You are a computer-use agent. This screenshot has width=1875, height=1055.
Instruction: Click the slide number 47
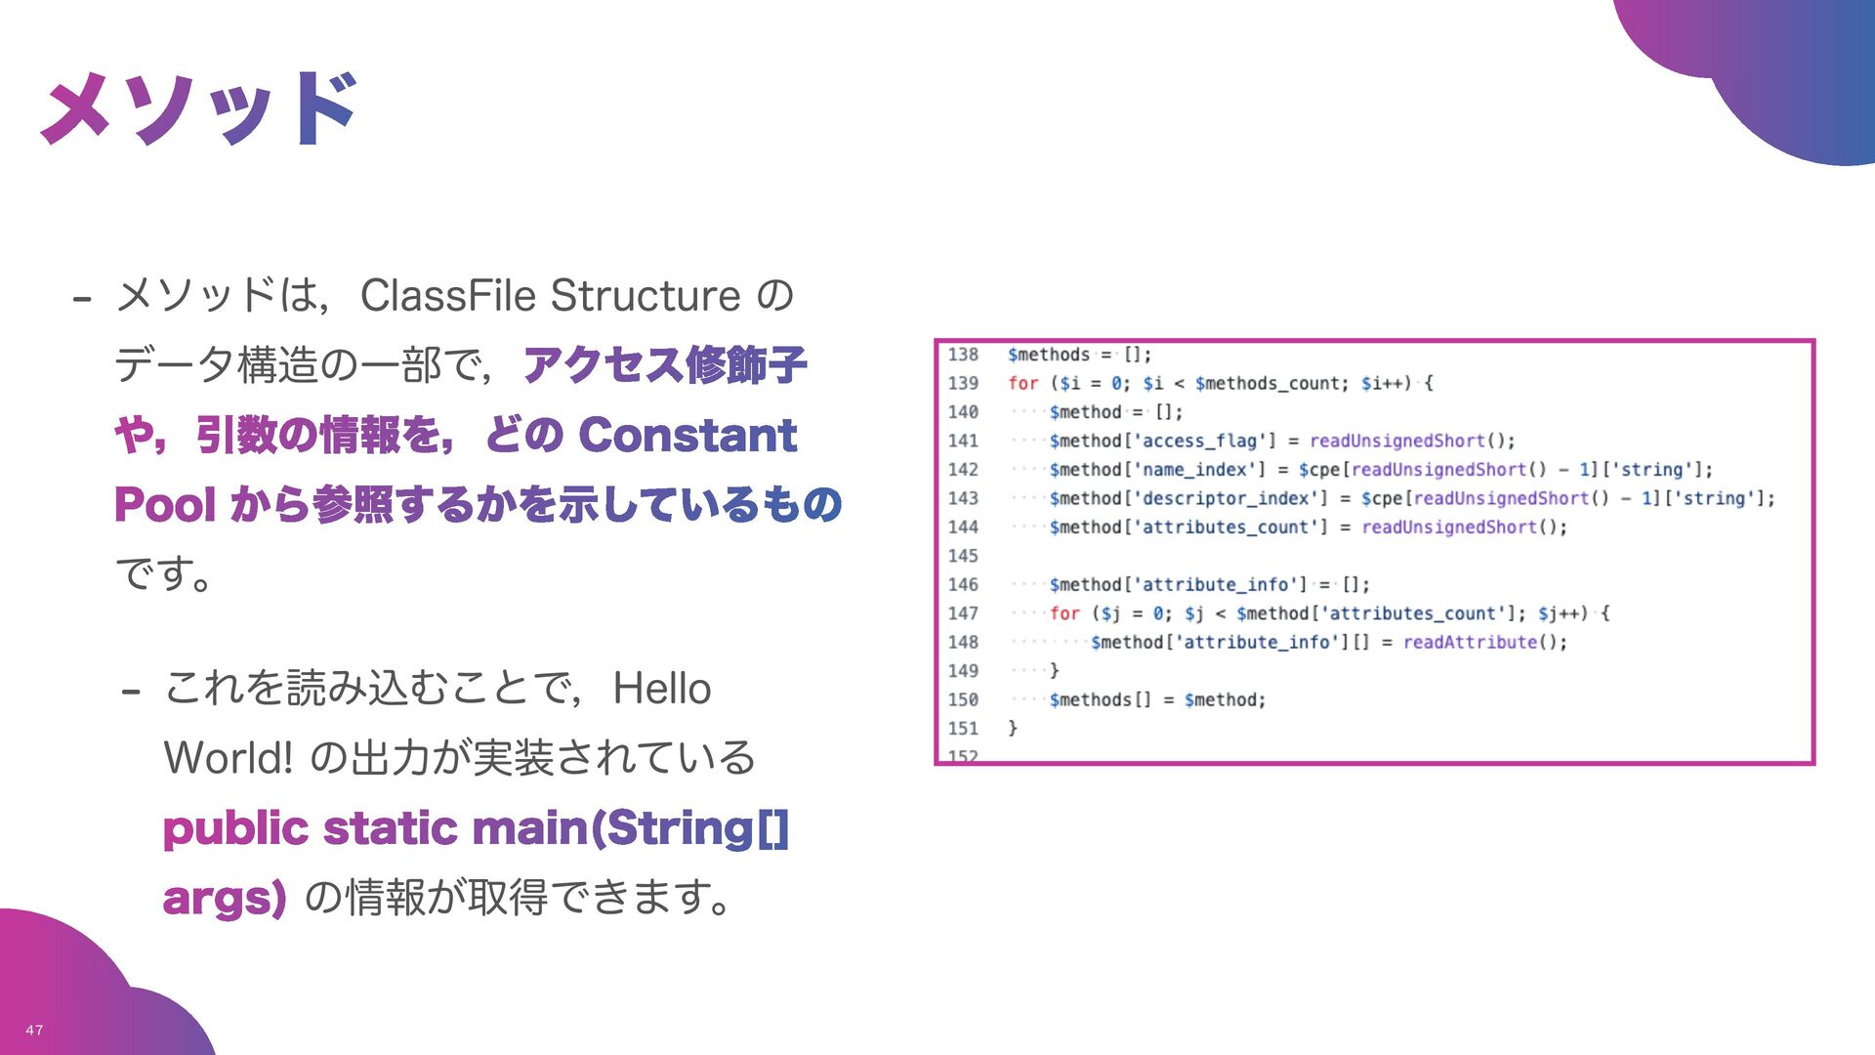click(34, 1030)
